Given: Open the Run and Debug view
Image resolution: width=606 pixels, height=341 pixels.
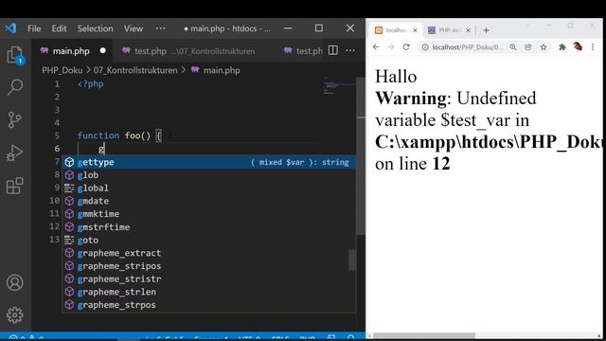Looking at the screenshot, I should pyautogui.click(x=15, y=153).
